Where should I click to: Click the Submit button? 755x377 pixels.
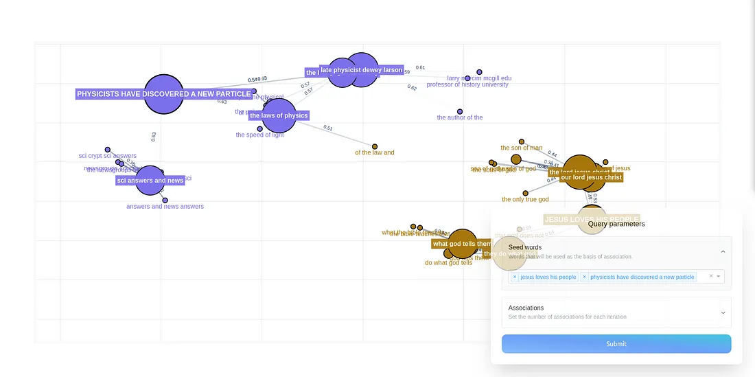tap(616, 344)
